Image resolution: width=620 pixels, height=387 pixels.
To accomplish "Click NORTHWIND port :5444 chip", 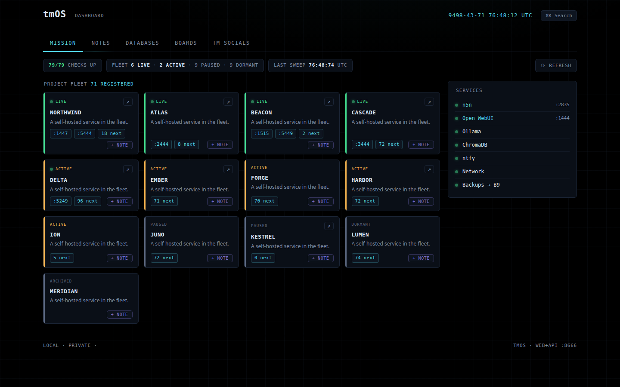I will point(85,134).
